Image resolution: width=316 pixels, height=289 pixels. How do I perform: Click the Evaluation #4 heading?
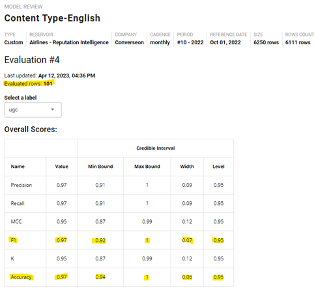pos(32,60)
